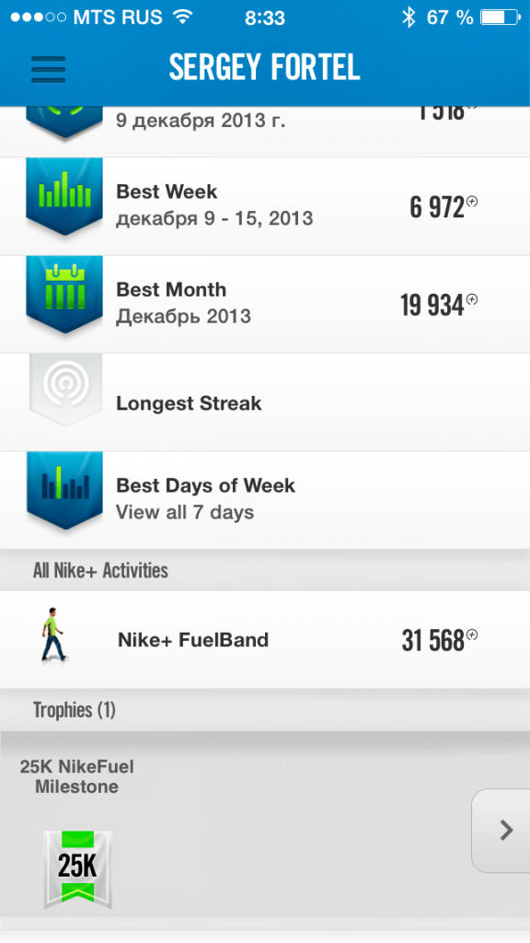Select the Best Week row
530x943 pixels.
pos(265,206)
